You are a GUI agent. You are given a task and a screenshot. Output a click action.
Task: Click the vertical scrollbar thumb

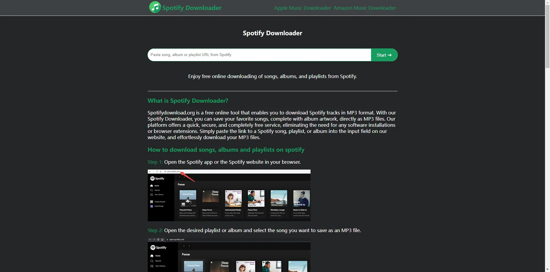(x=548, y=36)
